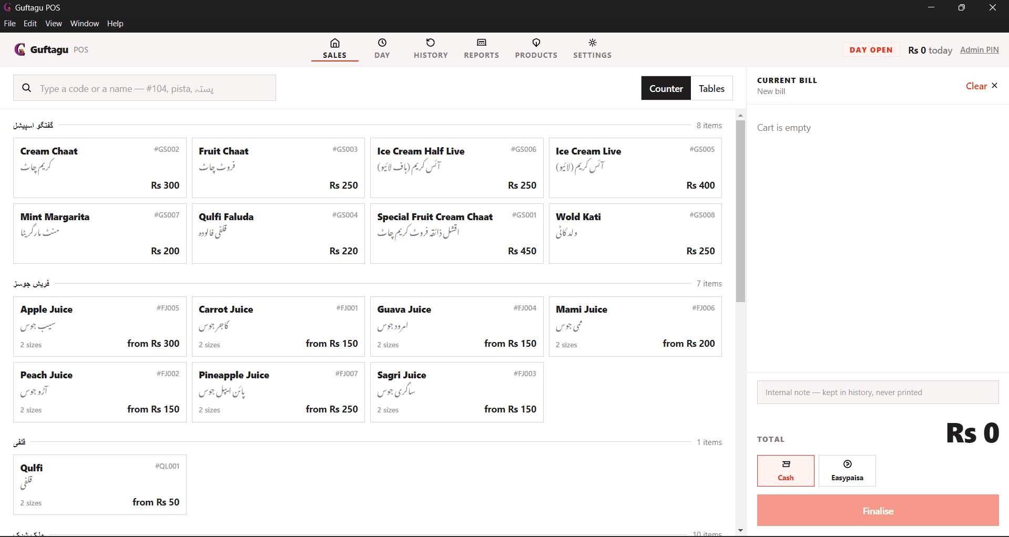Add Special Fruit Cream Chaat
This screenshot has width=1009, height=537.
(x=457, y=234)
